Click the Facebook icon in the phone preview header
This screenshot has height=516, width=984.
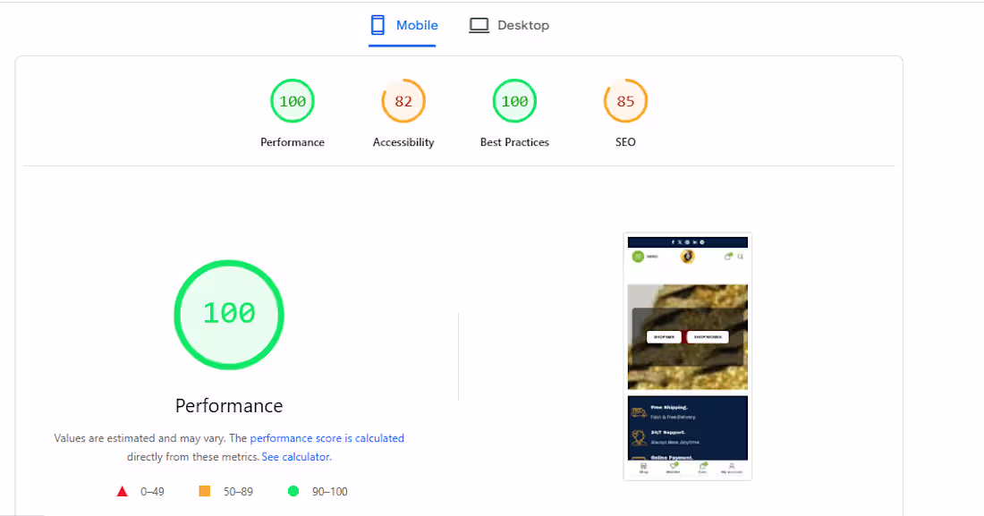[x=673, y=242]
